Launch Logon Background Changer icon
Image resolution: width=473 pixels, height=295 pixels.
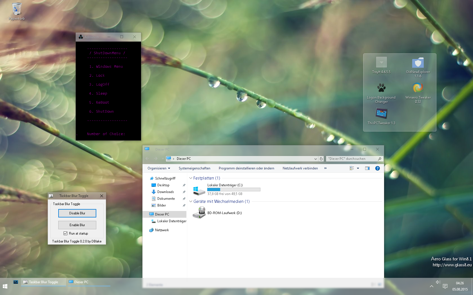pyautogui.click(x=381, y=93)
